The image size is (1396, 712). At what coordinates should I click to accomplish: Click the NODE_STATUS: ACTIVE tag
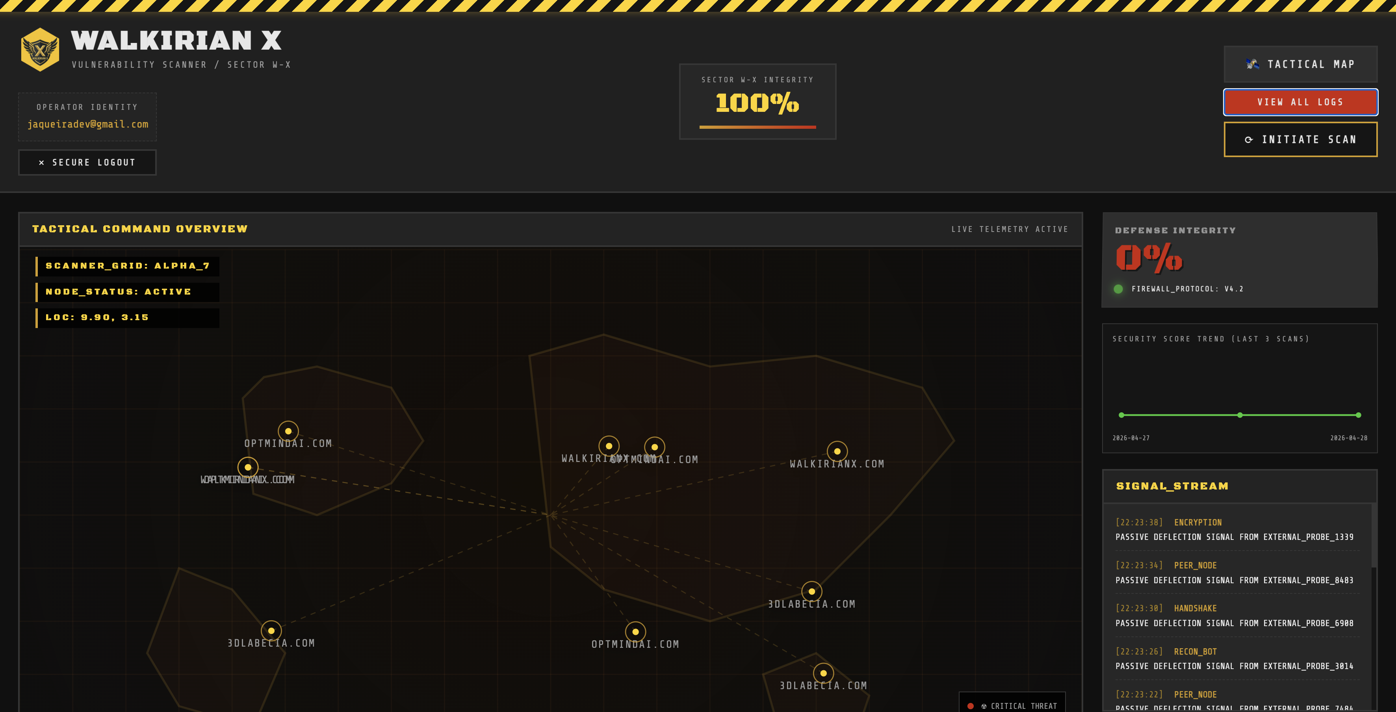coord(127,292)
